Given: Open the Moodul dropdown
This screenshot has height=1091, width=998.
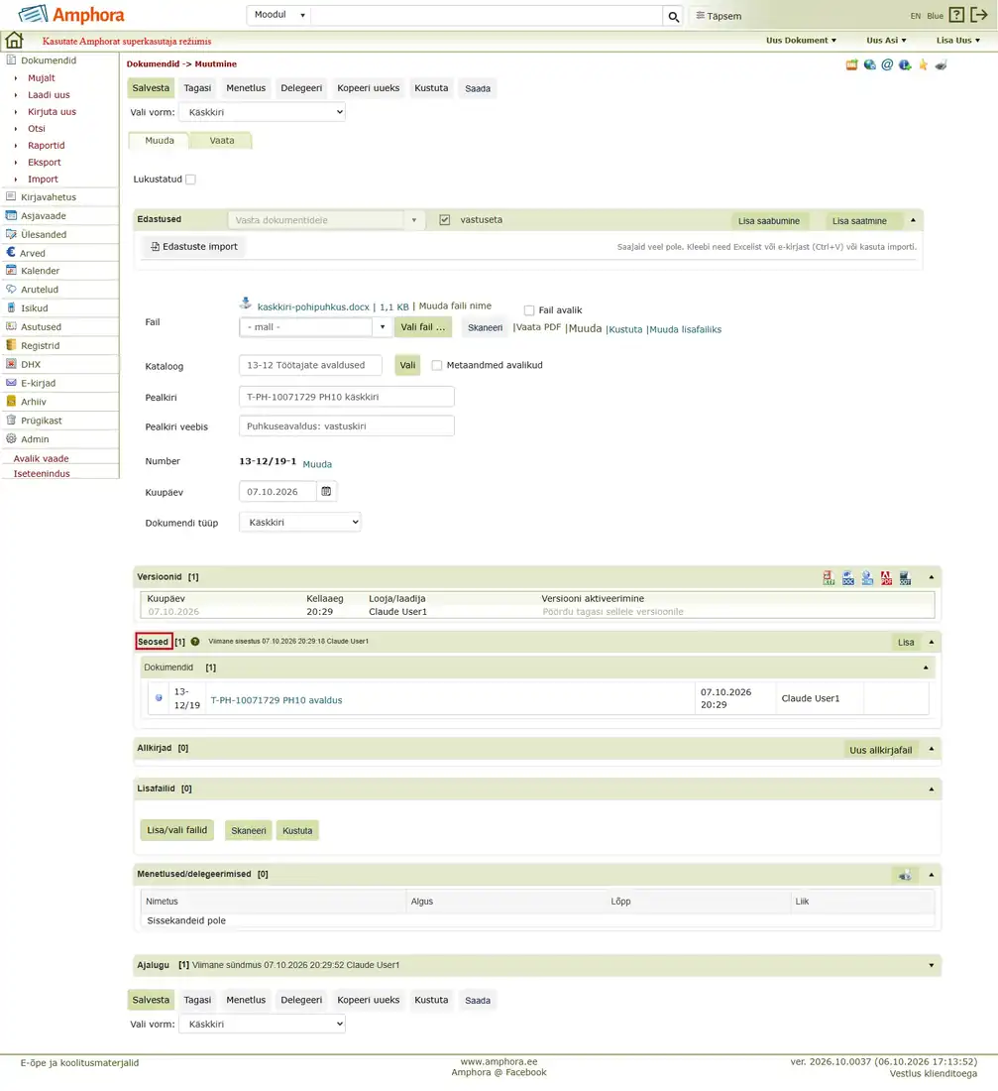Looking at the screenshot, I should pos(278,15).
